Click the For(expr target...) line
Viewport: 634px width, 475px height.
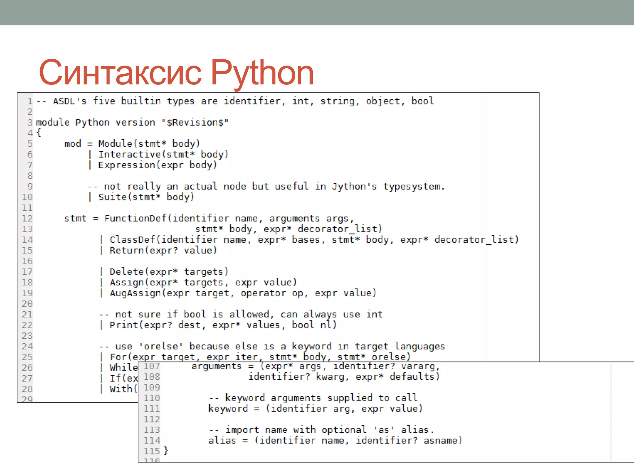255,357
